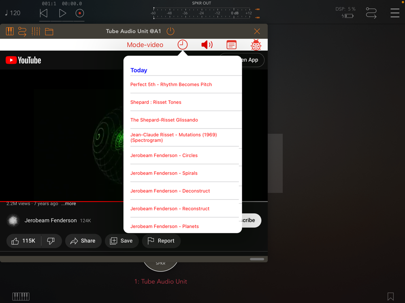
Task: Click the plugin window resize handle bar
Action: (257, 259)
